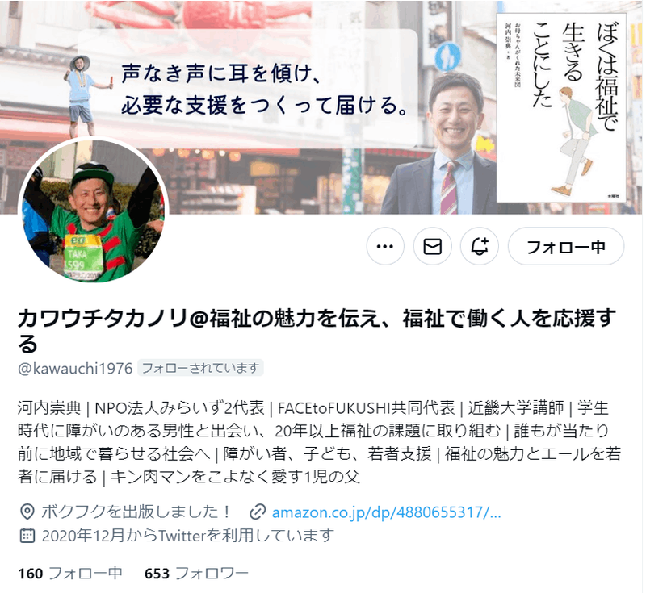Open the three-dot more options menu

pos(385,247)
